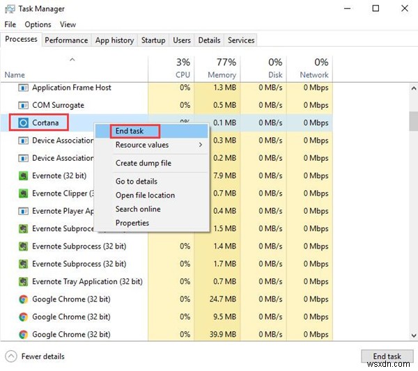Click the scrollbar down arrow
This screenshot has width=418, height=371.
(x=413, y=336)
